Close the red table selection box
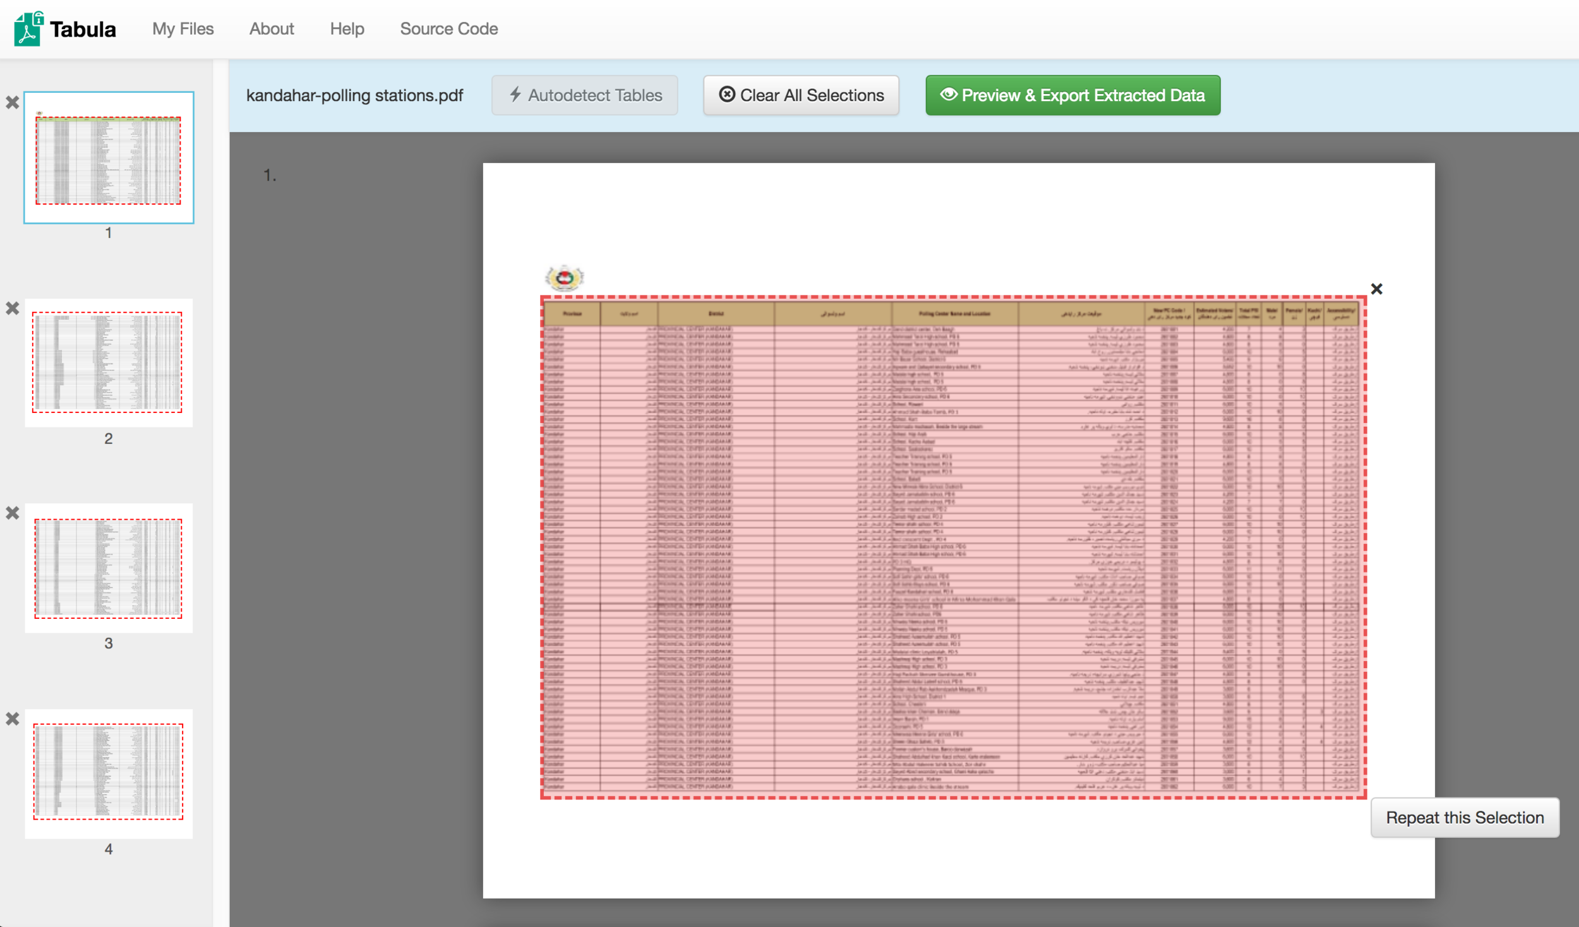This screenshot has width=1579, height=927. pyautogui.click(x=1376, y=289)
